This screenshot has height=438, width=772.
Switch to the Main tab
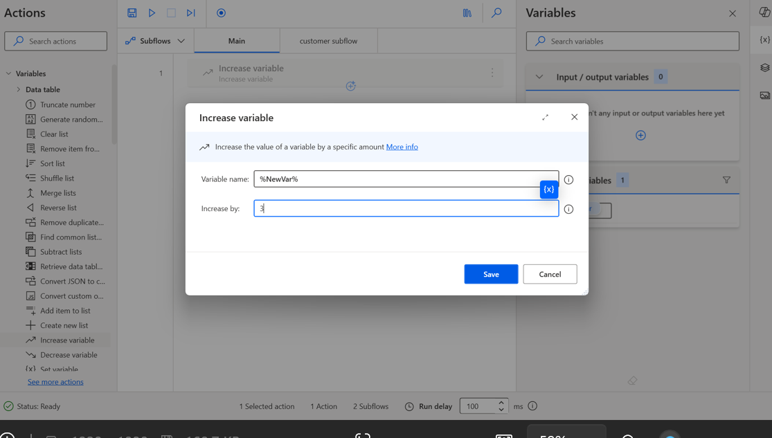tap(237, 41)
